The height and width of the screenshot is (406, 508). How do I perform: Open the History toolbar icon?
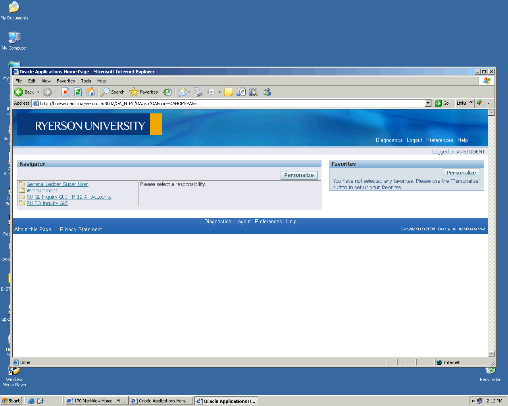coord(167,92)
